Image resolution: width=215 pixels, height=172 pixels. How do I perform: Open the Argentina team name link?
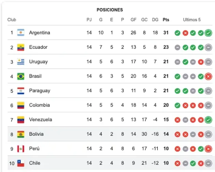tap(40, 33)
